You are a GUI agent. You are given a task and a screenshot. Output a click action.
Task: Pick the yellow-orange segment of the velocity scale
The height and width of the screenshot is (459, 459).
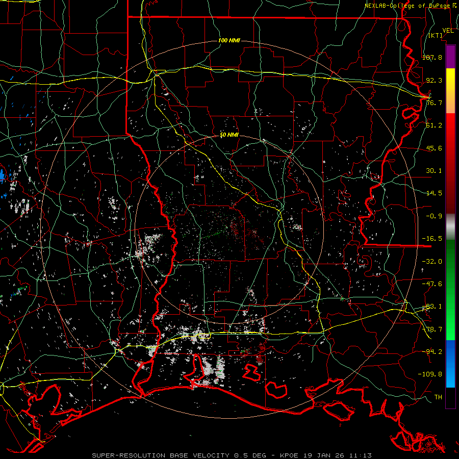click(450, 91)
